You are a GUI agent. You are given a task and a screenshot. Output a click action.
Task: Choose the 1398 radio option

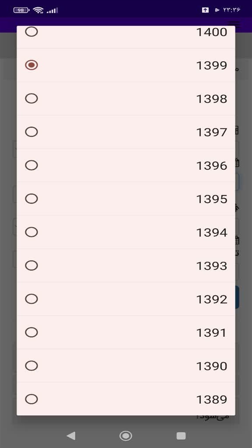pyautogui.click(x=31, y=98)
